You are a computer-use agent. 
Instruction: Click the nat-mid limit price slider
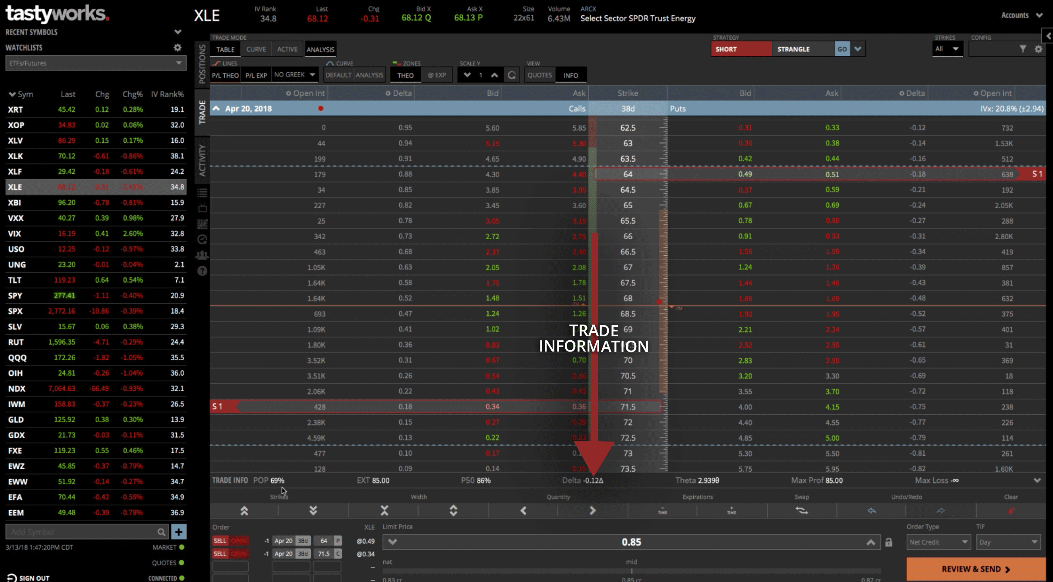[631, 571]
